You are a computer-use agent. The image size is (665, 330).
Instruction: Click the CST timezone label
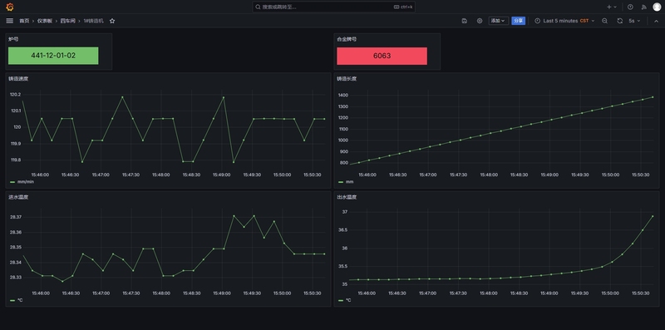point(584,21)
